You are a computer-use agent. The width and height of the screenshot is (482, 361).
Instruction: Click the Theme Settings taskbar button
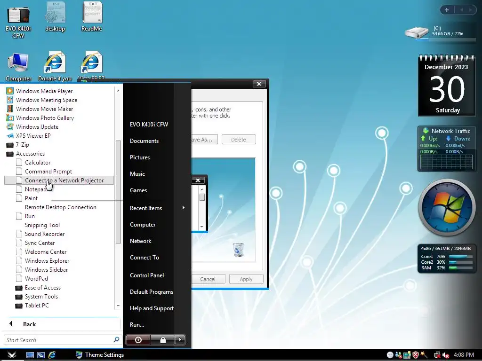click(100, 355)
